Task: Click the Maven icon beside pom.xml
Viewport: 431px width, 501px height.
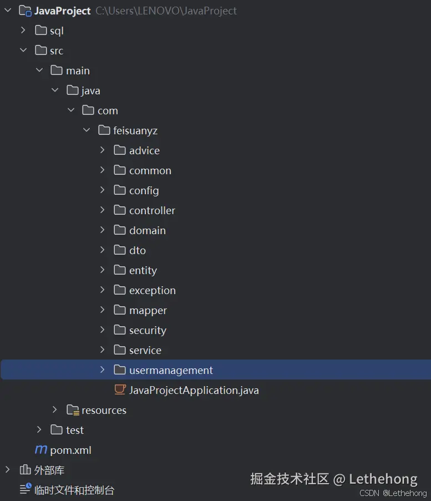Action: [41, 450]
